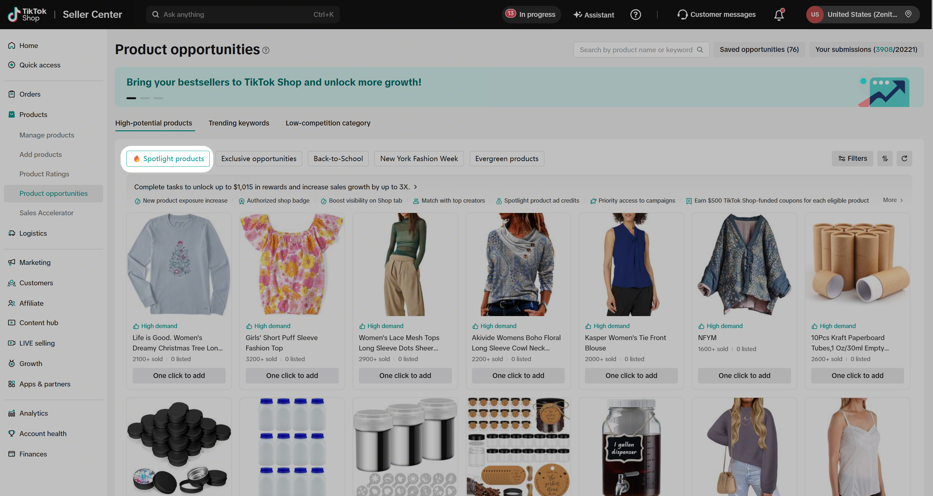Click the Account health trophy icon

pos(12,434)
